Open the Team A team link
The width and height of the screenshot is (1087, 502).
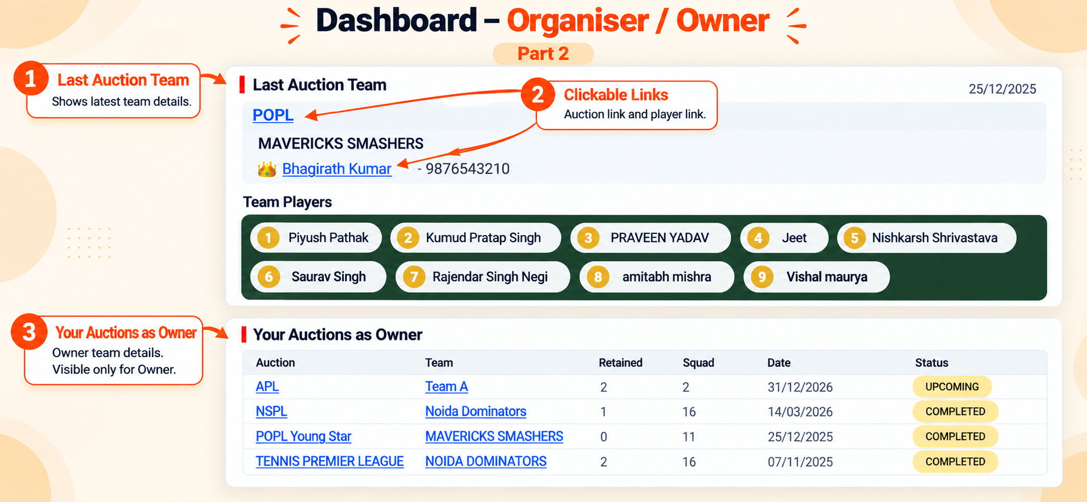(446, 387)
